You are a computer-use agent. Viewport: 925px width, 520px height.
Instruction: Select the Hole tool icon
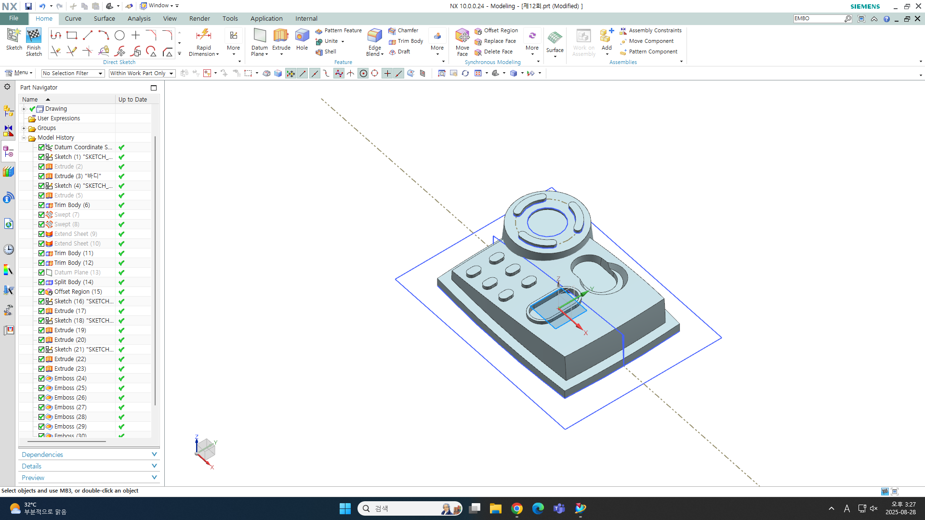pyautogui.click(x=302, y=36)
